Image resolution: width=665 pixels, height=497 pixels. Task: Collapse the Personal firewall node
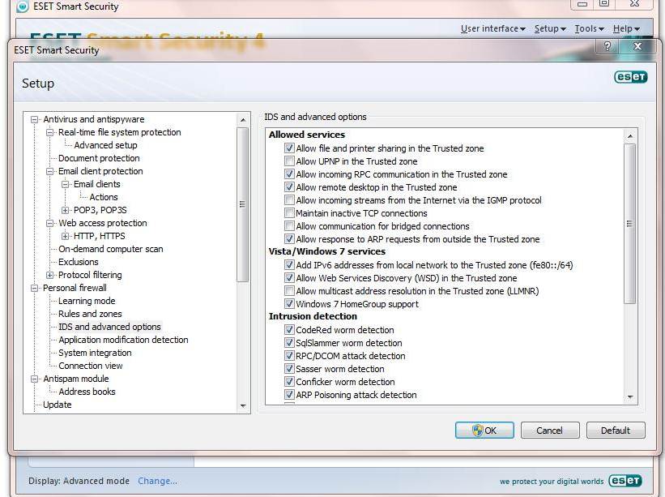[34, 288]
